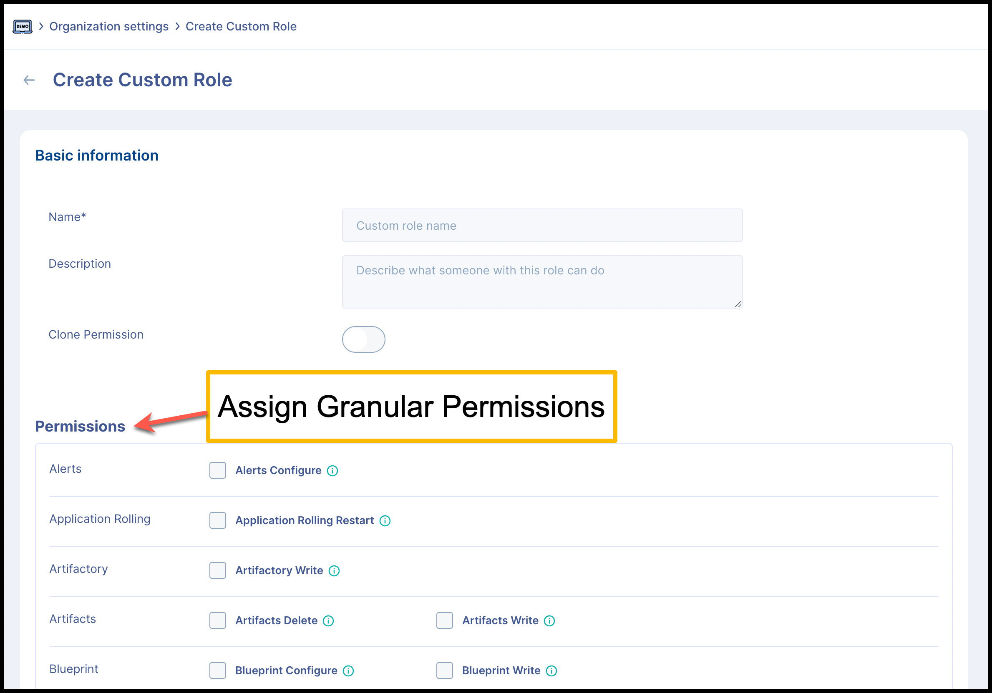Click the Custom role name input field
The height and width of the screenshot is (693, 992).
click(542, 226)
